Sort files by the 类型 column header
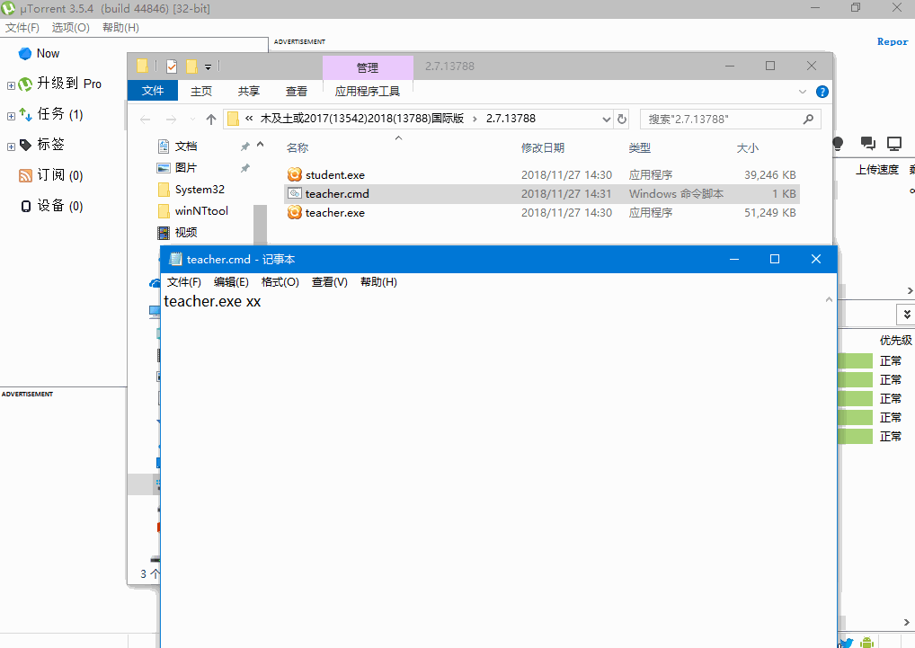This screenshot has width=915, height=648. 640,148
